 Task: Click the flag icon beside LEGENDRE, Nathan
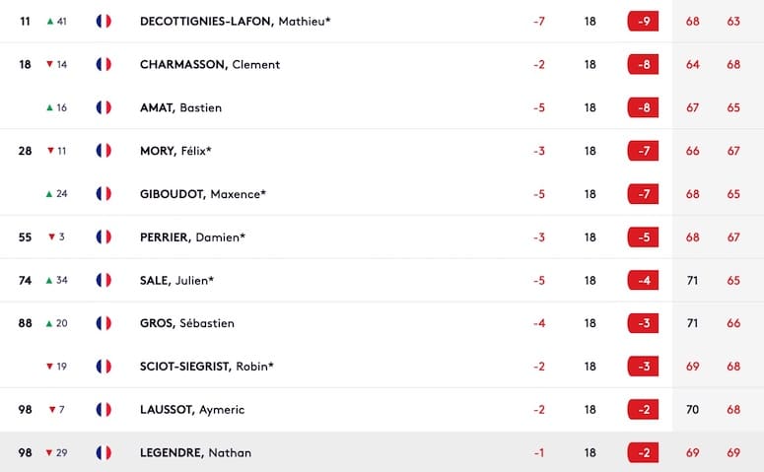[104, 452]
